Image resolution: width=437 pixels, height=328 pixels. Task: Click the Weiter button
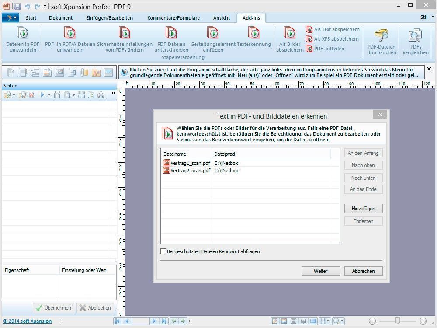click(x=320, y=271)
